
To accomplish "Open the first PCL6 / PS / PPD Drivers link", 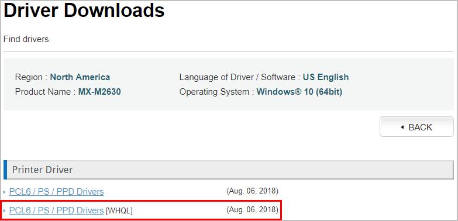I will click(56, 192).
